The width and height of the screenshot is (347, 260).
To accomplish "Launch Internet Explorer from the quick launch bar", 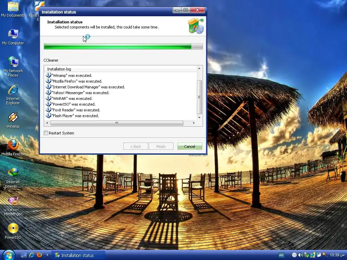I will coord(32,255).
